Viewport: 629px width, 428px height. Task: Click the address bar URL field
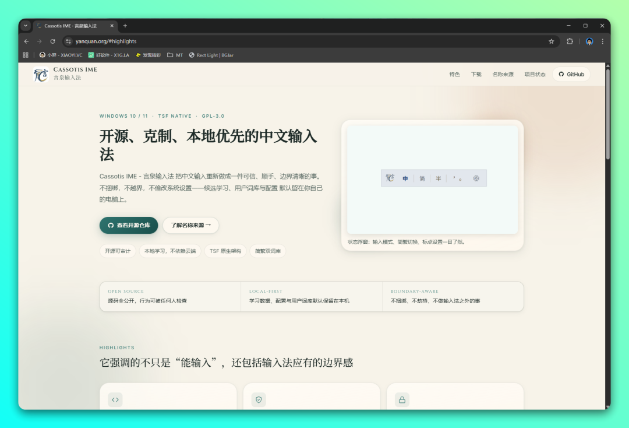(291, 41)
